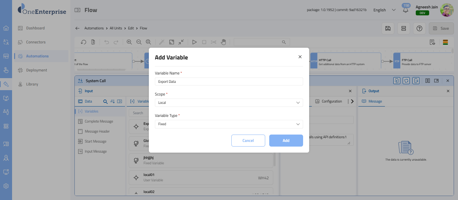
Task: Open the Variable Type dropdown
Action: click(x=229, y=124)
